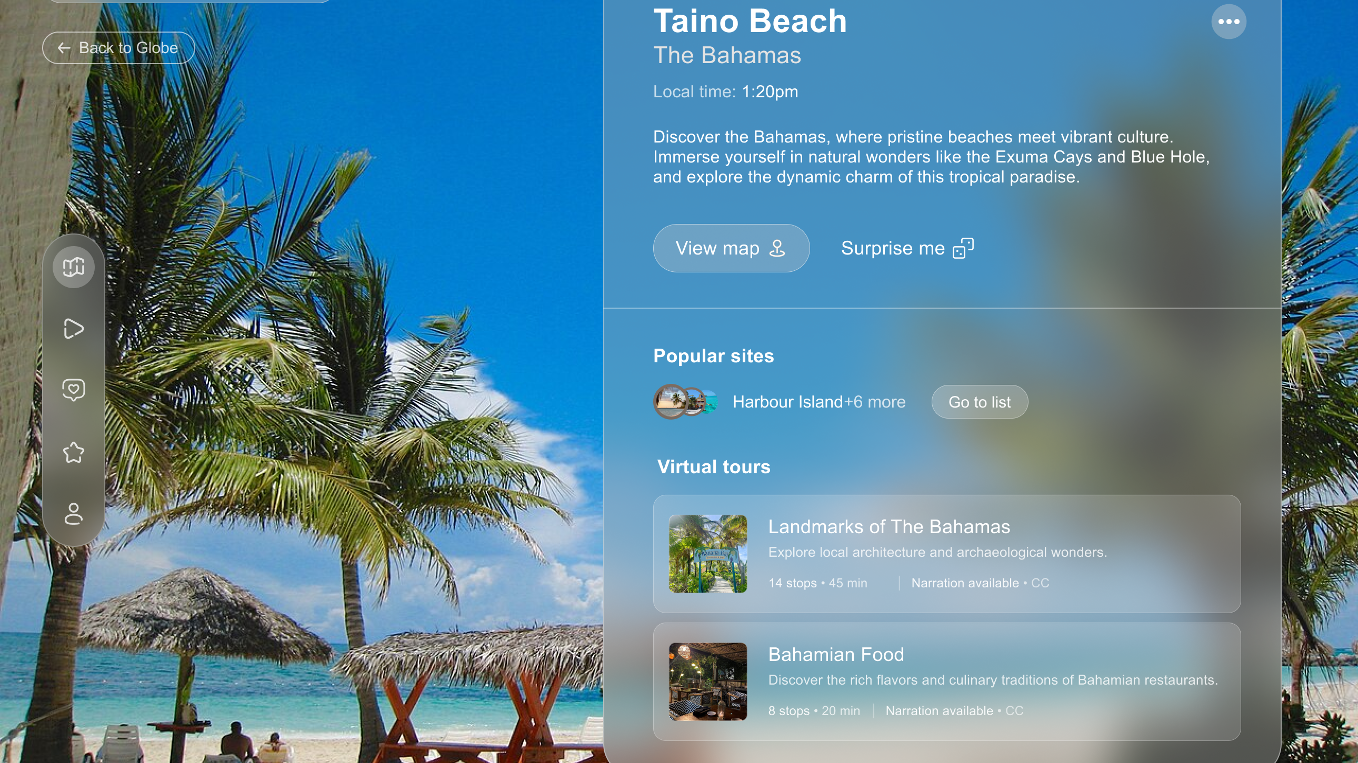Select the Bahamian Food tour title

point(835,655)
